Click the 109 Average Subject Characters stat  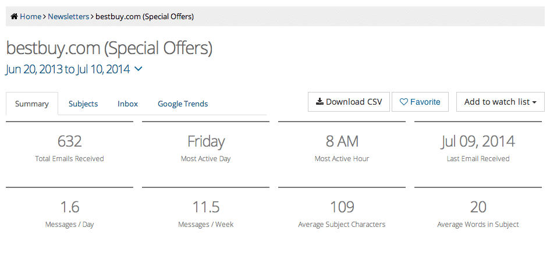(342, 207)
